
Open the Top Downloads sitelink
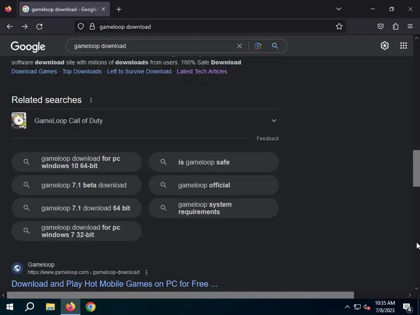(x=82, y=71)
